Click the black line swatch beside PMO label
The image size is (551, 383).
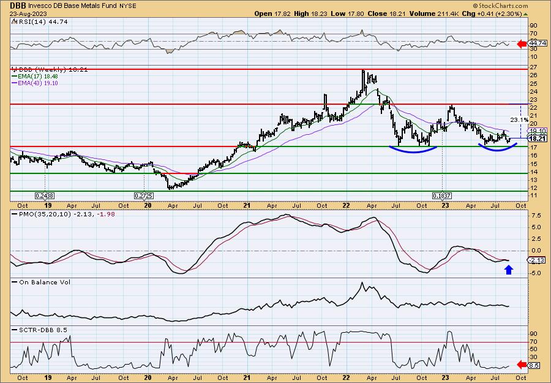[x=15, y=214]
